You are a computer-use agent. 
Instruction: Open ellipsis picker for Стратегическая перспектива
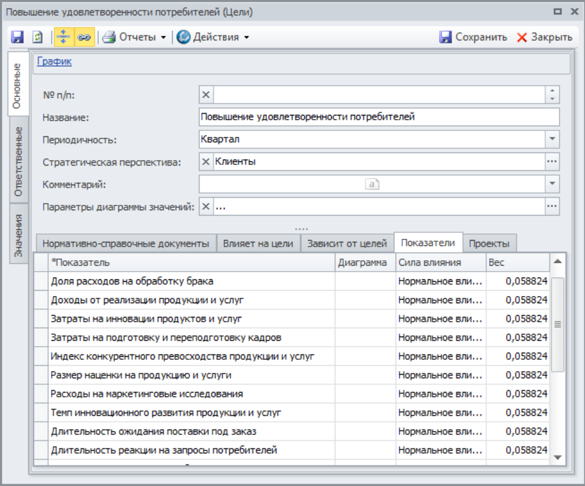tap(552, 161)
